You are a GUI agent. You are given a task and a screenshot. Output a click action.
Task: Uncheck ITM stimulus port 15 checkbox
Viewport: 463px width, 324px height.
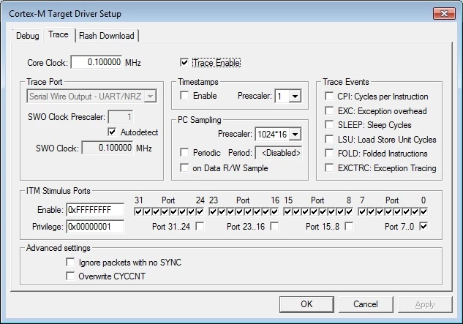coord(287,211)
